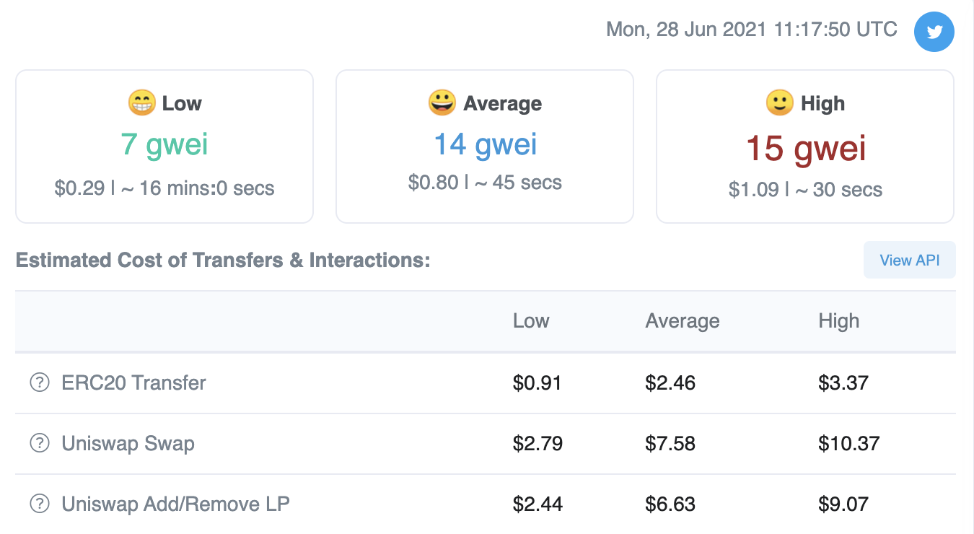Click the Average column header
This screenshot has width=974, height=534.
click(682, 321)
